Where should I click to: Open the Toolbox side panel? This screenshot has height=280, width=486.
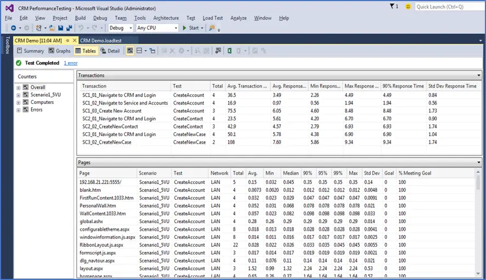7,45
